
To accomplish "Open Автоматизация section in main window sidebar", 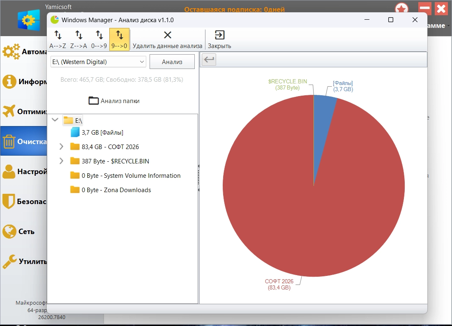I will coord(24,52).
